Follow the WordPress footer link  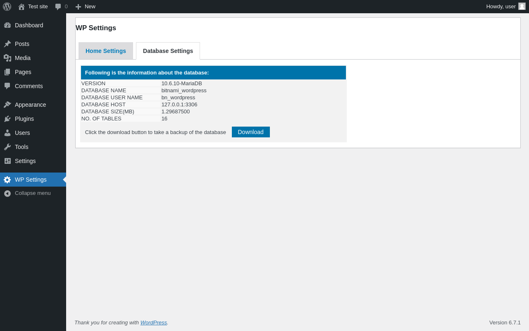pyautogui.click(x=154, y=322)
